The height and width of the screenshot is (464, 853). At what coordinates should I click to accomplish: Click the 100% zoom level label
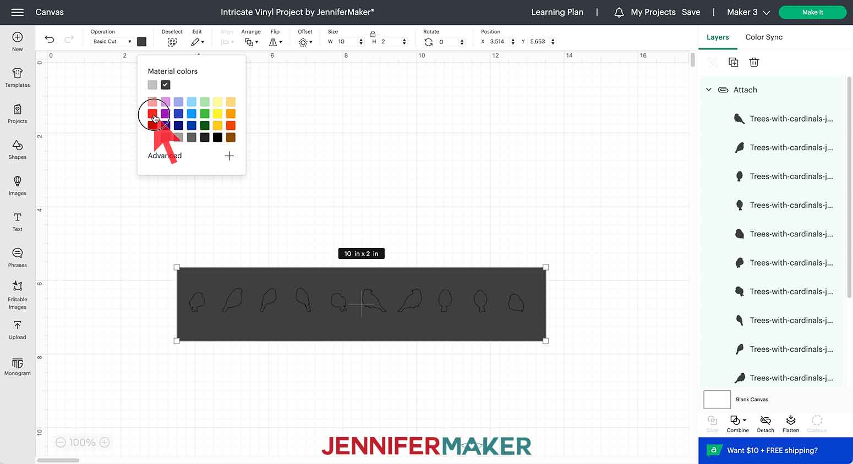tap(83, 443)
